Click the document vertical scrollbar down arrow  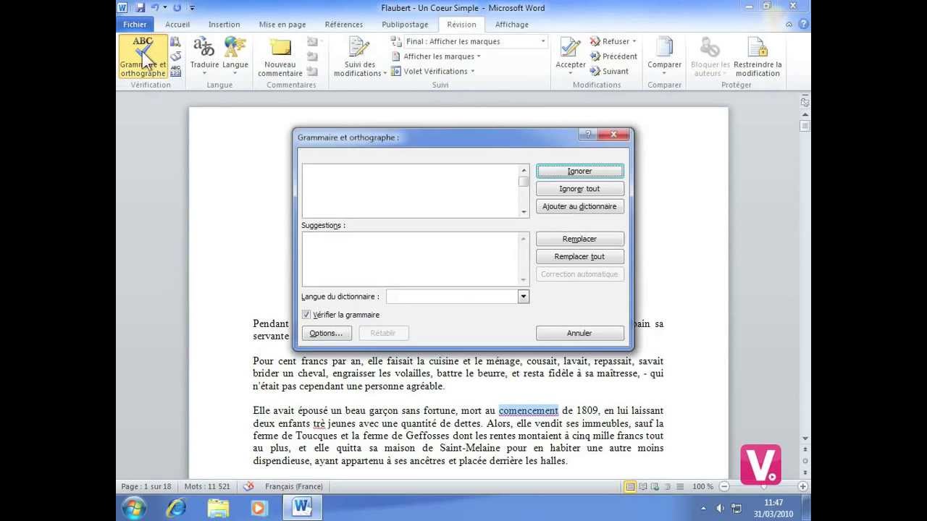[805, 439]
